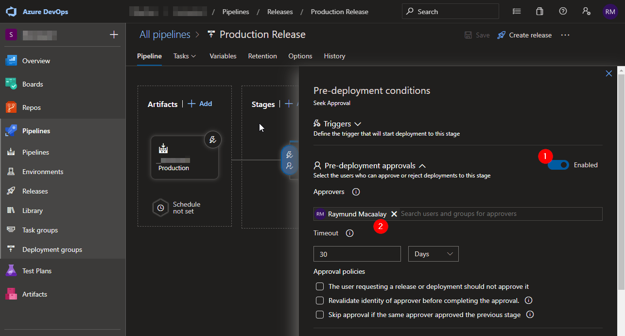Image resolution: width=625 pixels, height=336 pixels.
Task: Collapse the Pre-deployment approvals section
Action: pos(422,165)
